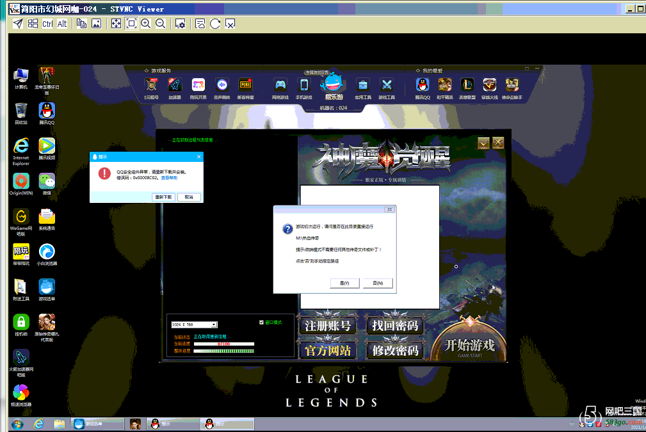Open the 系统通告 desktop icon
This screenshot has width=646, height=432.
coord(47,219)
